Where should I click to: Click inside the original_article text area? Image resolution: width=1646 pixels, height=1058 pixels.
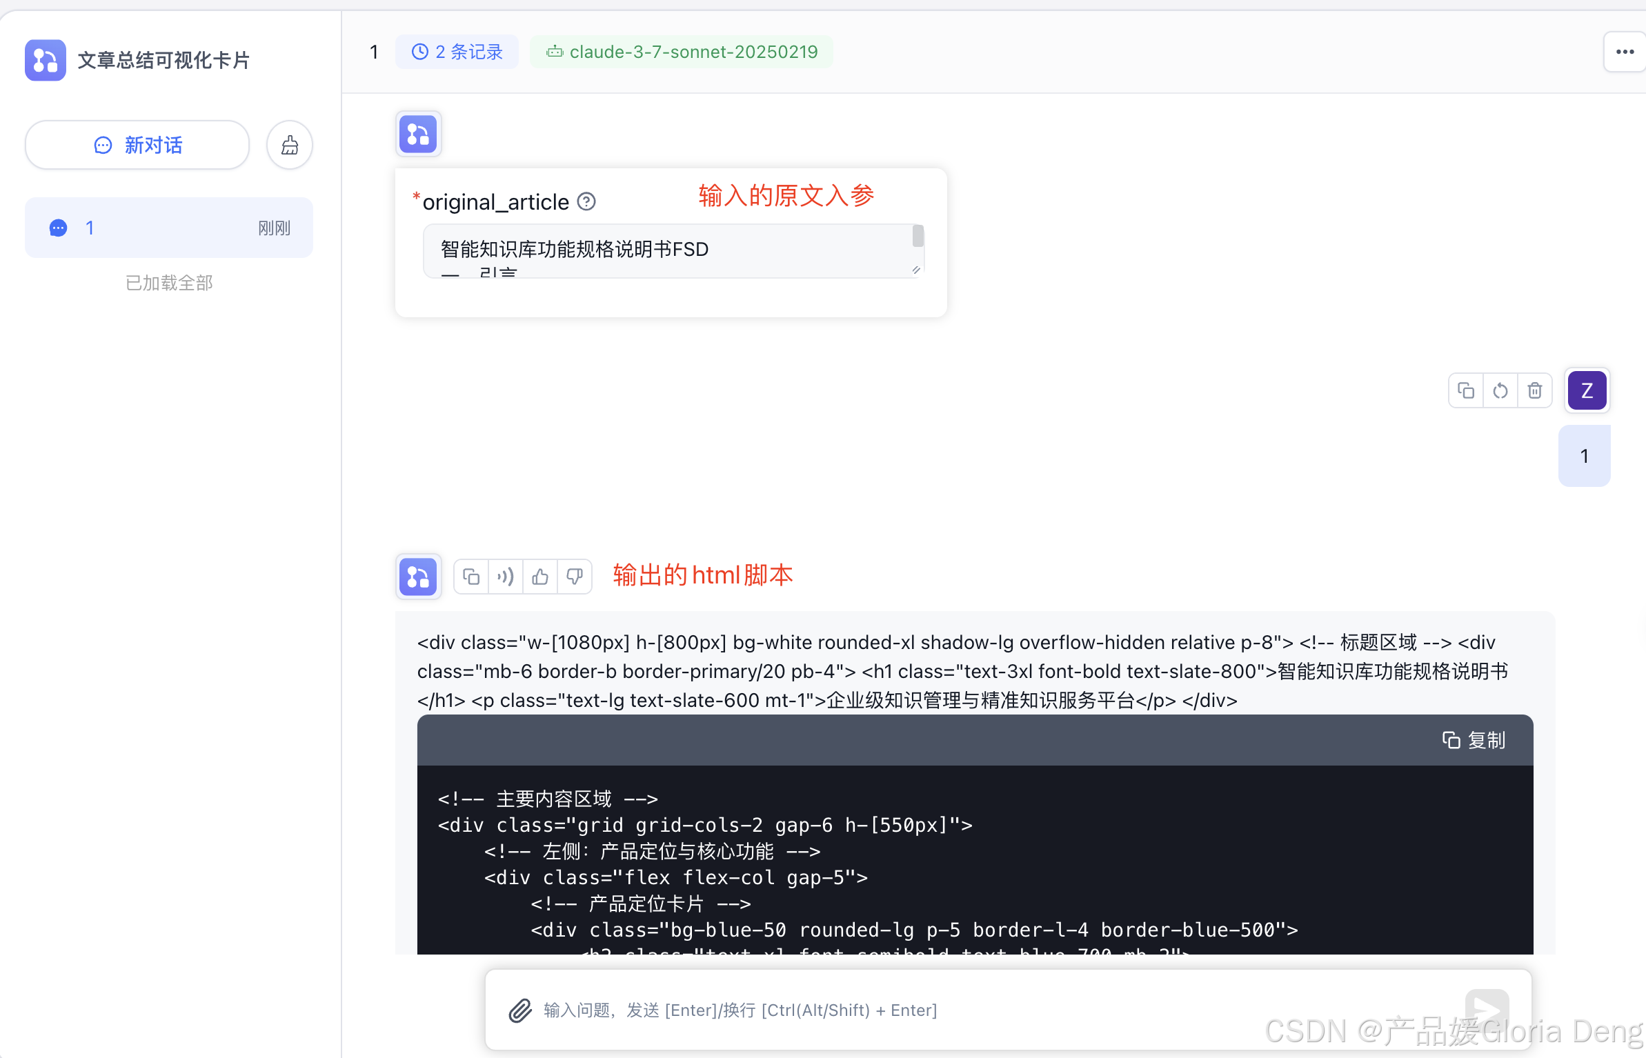coord(662,250)
